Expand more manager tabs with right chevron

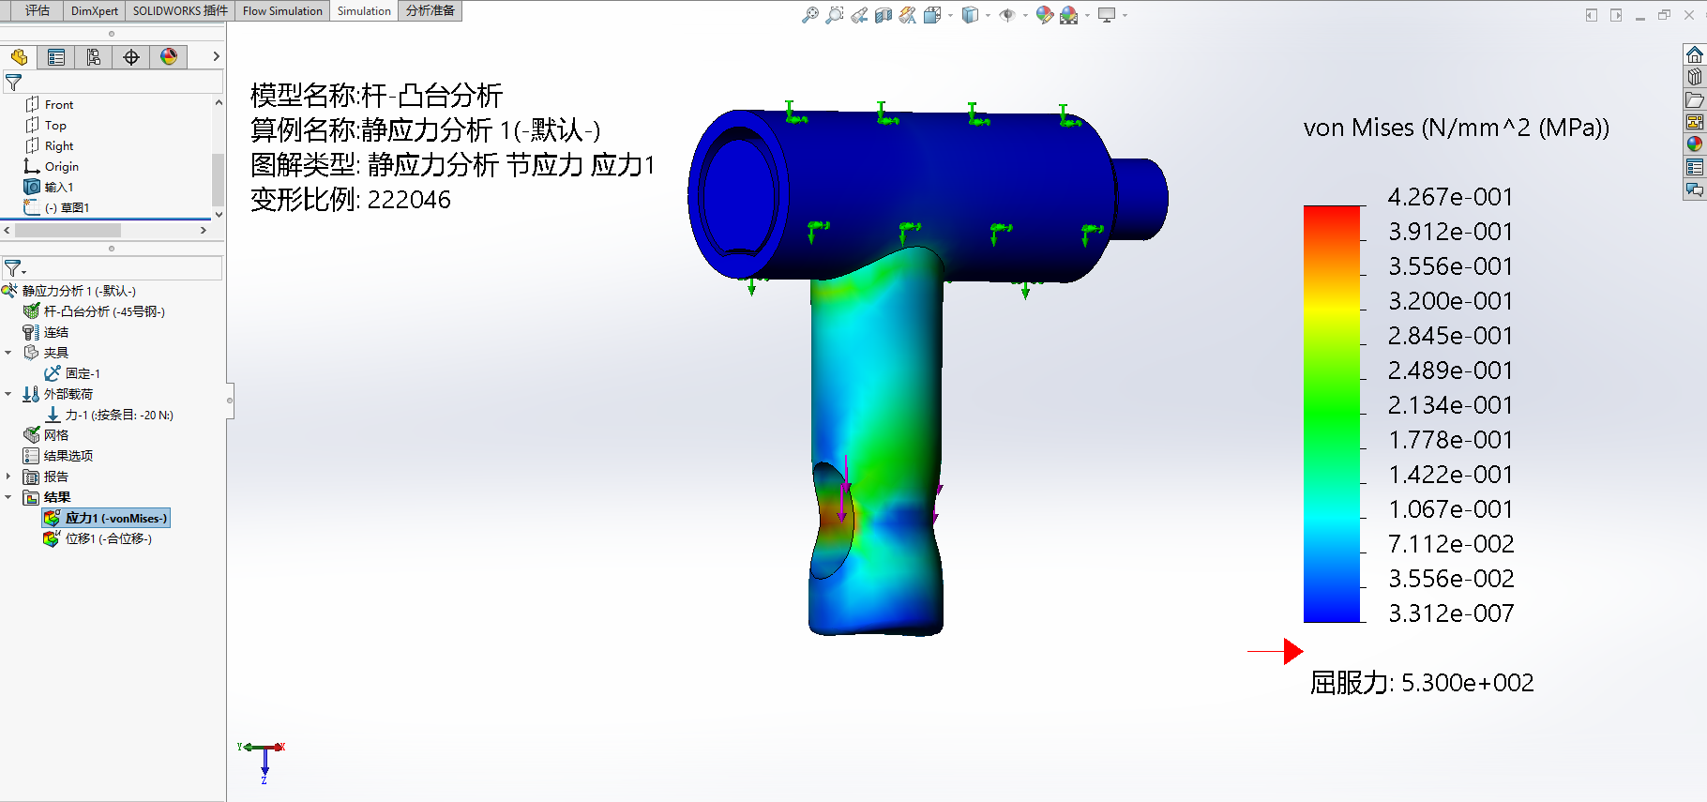pyautogui.click(x=216, y=57)
